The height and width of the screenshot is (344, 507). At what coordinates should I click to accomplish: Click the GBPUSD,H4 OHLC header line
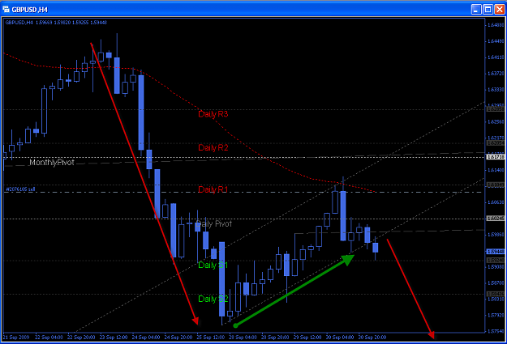coord(56,23)
